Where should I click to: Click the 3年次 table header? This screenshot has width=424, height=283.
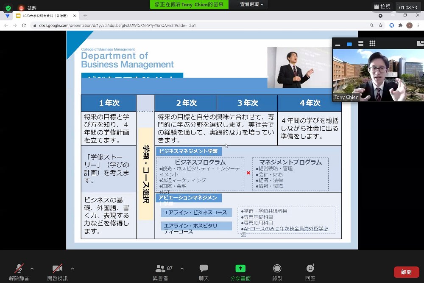point(248,103)
